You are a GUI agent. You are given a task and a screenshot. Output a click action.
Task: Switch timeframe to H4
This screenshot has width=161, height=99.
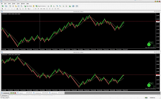point(50,9)
